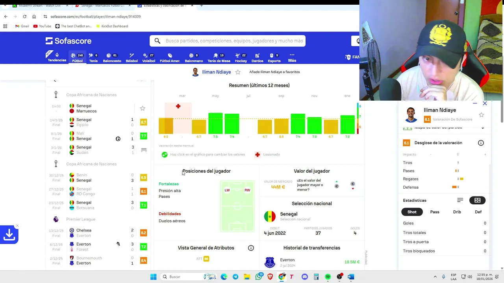Open the YouTube bookmark

point(42,26)
